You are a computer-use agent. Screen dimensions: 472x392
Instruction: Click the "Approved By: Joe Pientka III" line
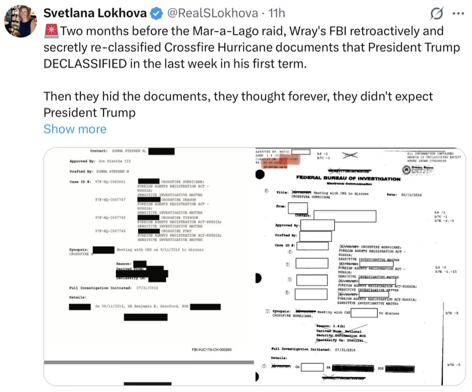(x=105, y=161)
